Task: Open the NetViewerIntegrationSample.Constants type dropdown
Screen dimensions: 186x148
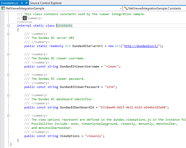Action: pyautogui.click(x=155, y=8)
